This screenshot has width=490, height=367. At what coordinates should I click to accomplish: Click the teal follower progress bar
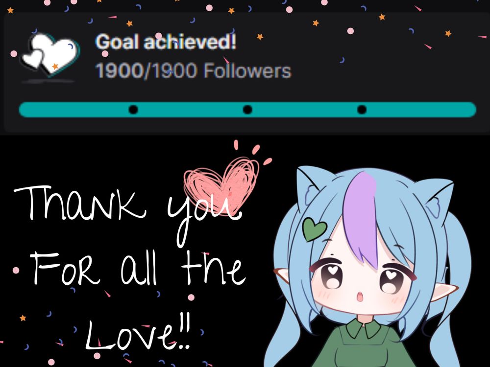[247, 110]
